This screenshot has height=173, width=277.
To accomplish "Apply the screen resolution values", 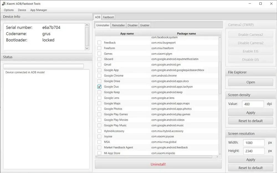I will 250,160.
